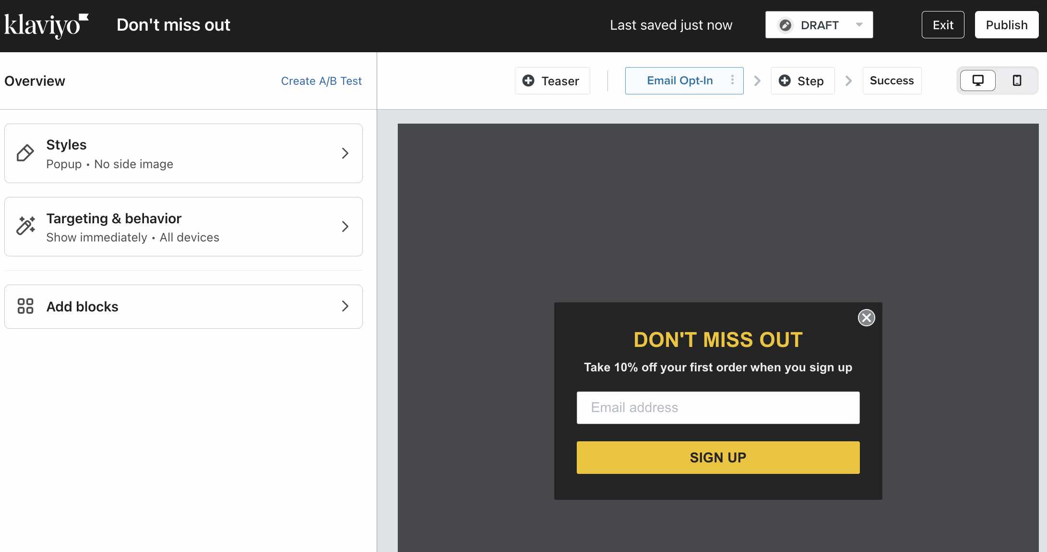The height and width of the screenshot is (552, 1047).
Task: Expand the Styles panel chevron
Action: click(345, 153)
